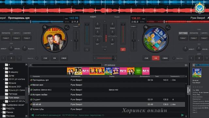
Task: Click left channel top gain knob
Action: coord(98,25)
